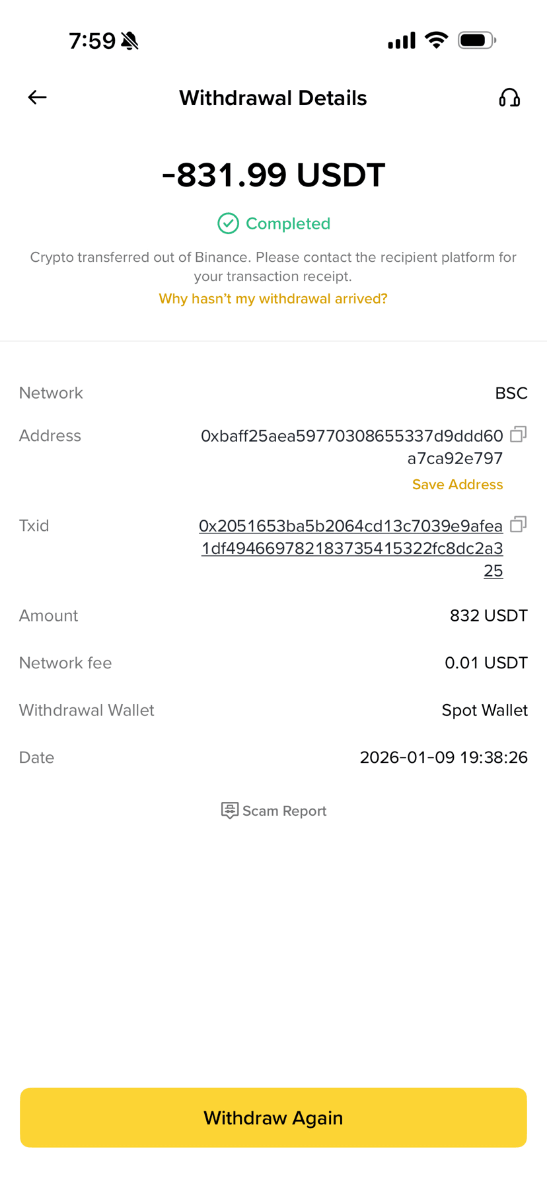Viewport: 547px width, 1190px height.
Task: Tap the cellular signal bars
Action: 401,40
